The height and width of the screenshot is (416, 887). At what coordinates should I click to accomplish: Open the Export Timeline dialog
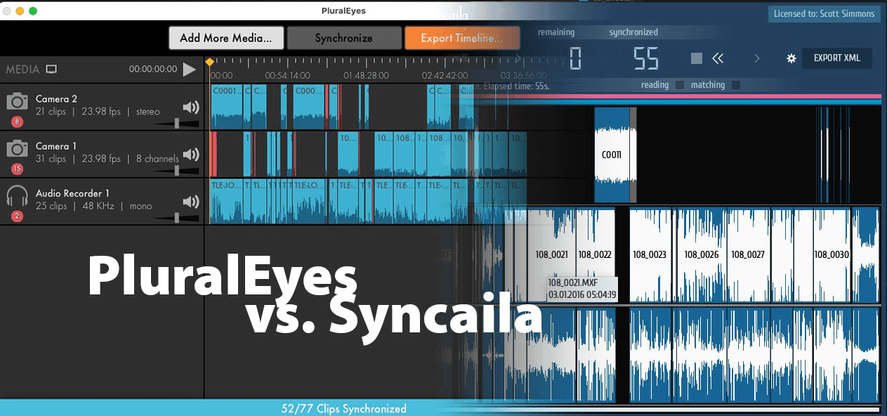pos(462,38)
